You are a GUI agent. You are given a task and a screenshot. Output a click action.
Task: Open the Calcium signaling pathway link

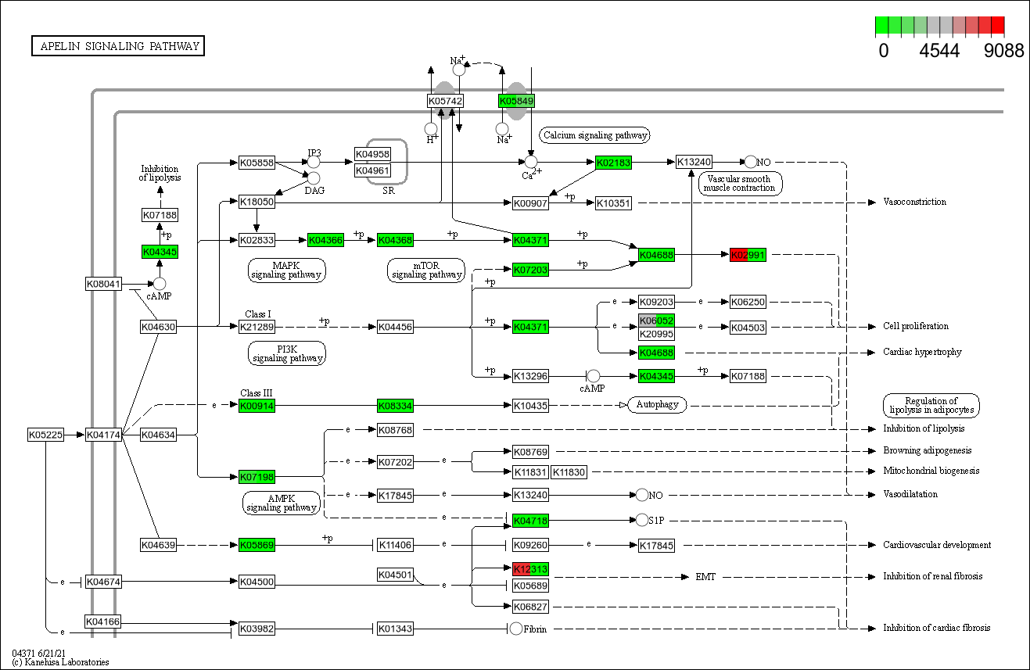tap(595, 135)
